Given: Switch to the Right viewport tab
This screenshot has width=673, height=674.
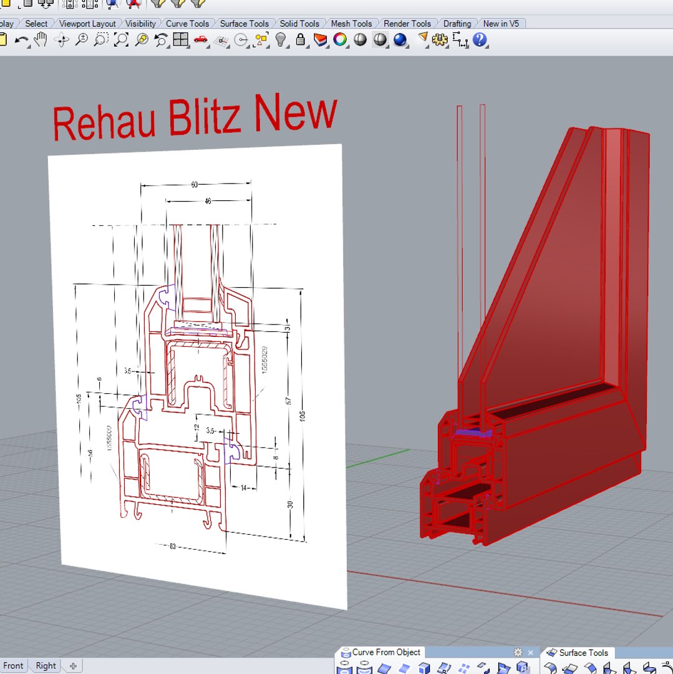Looking at the screenshot, I should click(46, 666).
